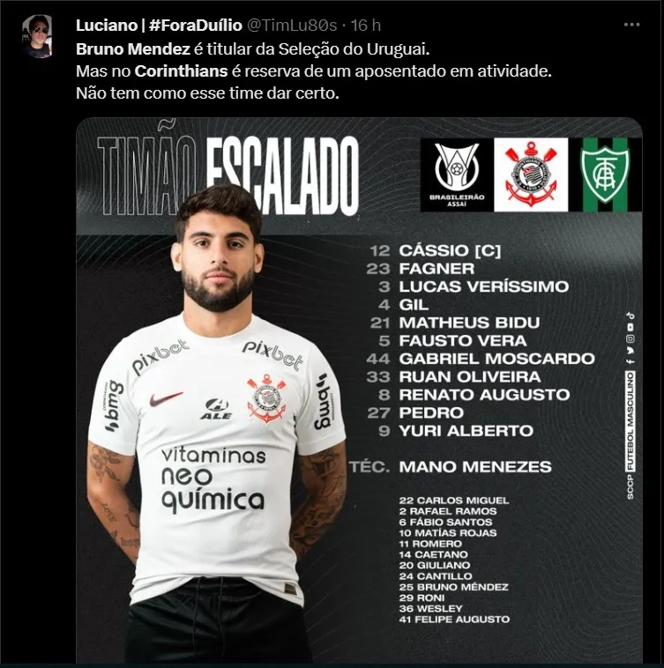Screen dimensions: 664x668
Task: Click the green América Mineiro crest
Action: [605, 174]
